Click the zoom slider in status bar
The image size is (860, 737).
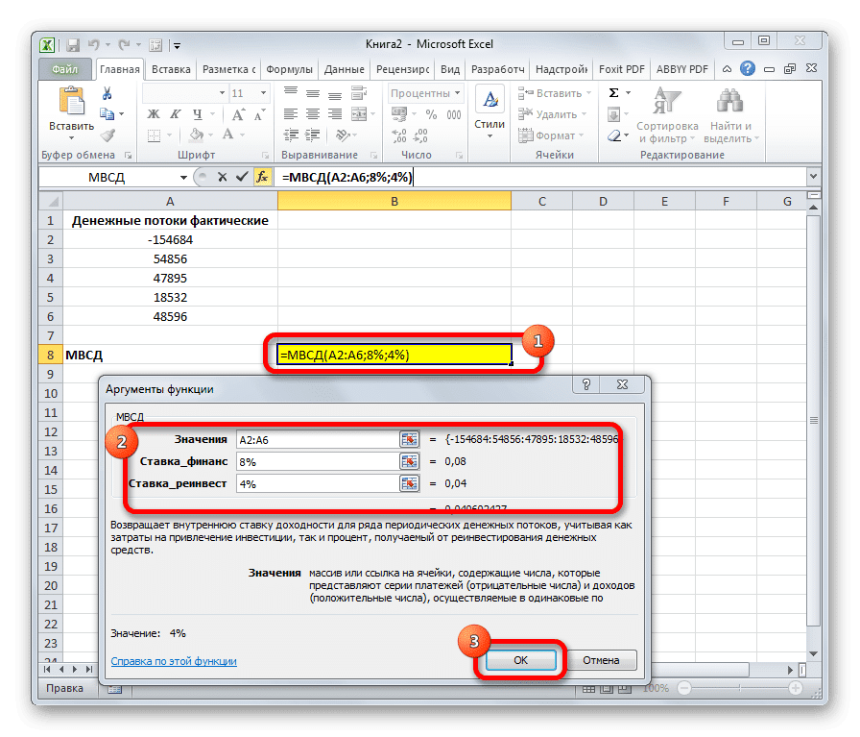(739, 688)
